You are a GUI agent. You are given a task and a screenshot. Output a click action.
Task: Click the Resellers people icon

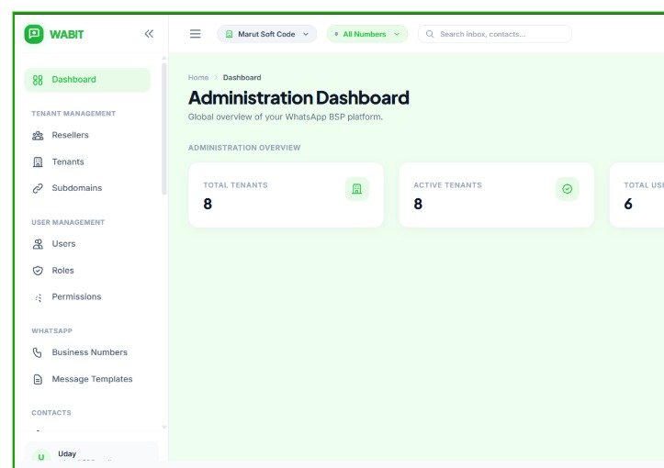[38, 136]
